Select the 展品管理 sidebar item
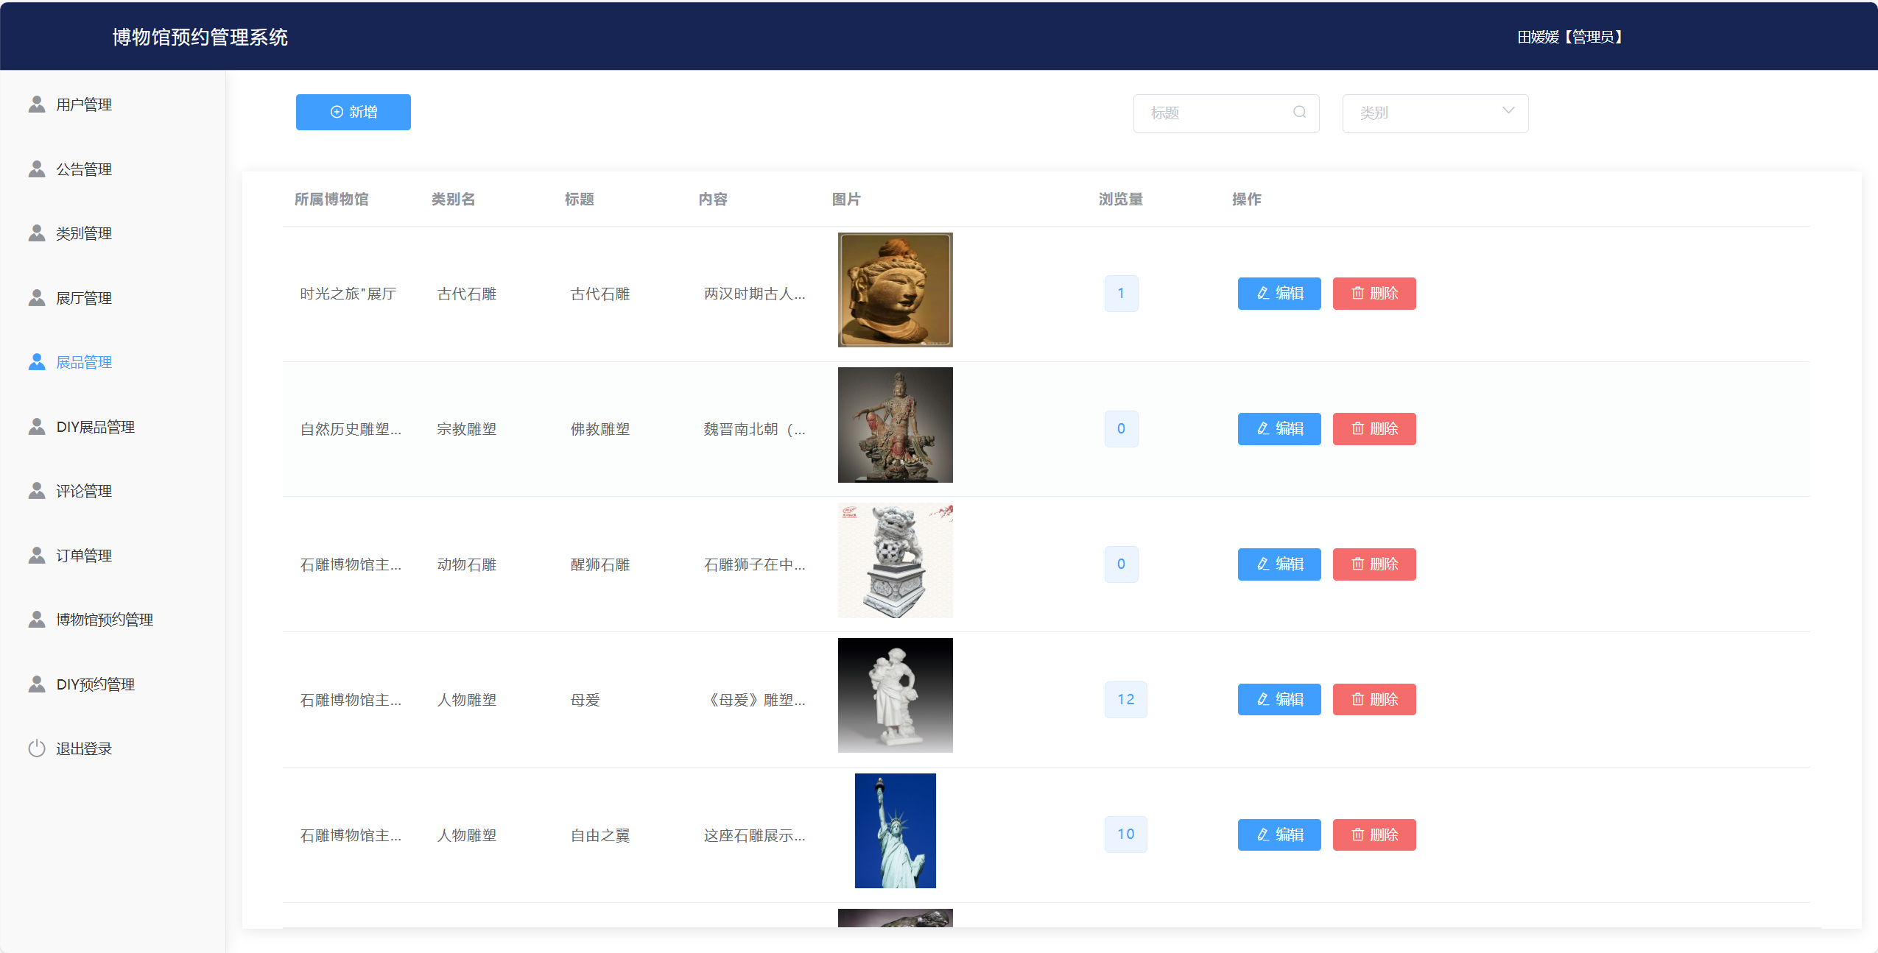This screenshot has width=1878, height=953. (x=84, y=362)
